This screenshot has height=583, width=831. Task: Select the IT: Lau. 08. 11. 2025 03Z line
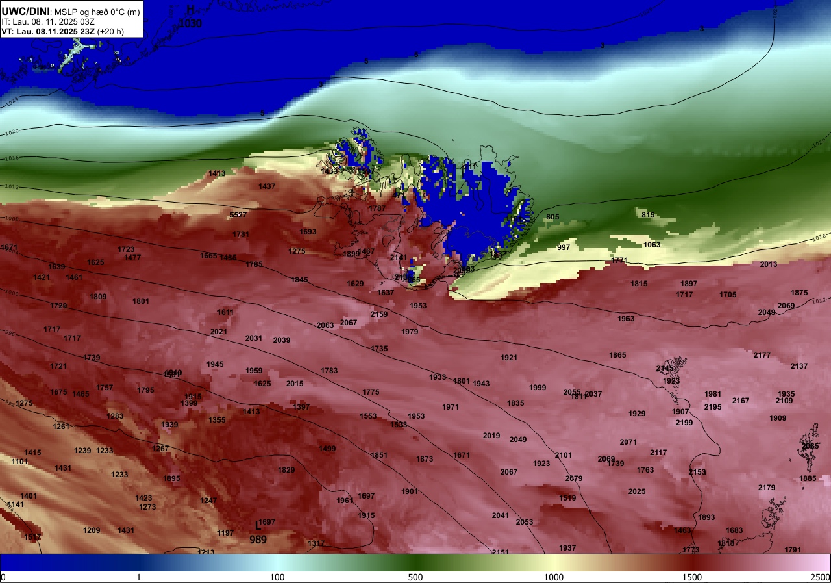coord(48,21)
